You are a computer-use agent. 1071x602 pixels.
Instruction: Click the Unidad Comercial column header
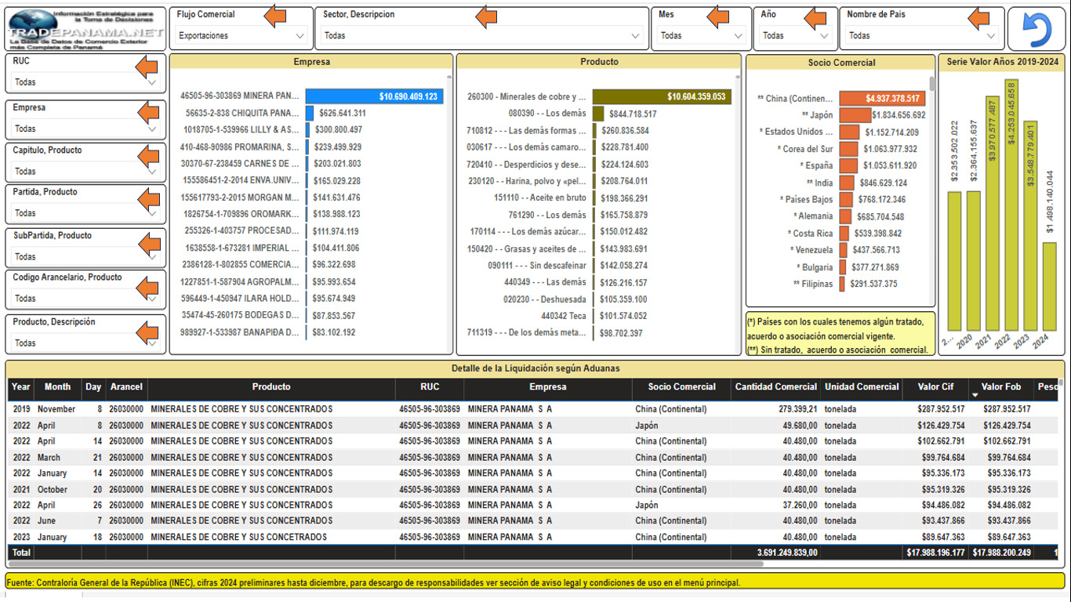[x=862, y=387]
